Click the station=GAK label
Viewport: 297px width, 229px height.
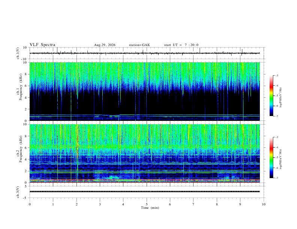click(x=139, y=45)
